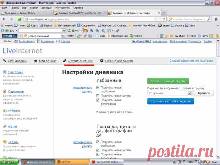This screenshot has width=220, height=165.
Task: Click the forward navigation arrow
Action: 12,19
